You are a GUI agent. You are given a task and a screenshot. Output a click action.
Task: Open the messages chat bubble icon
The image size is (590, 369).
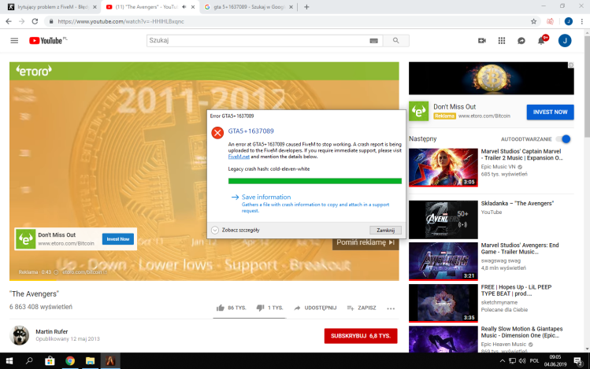tap(521, 41)
